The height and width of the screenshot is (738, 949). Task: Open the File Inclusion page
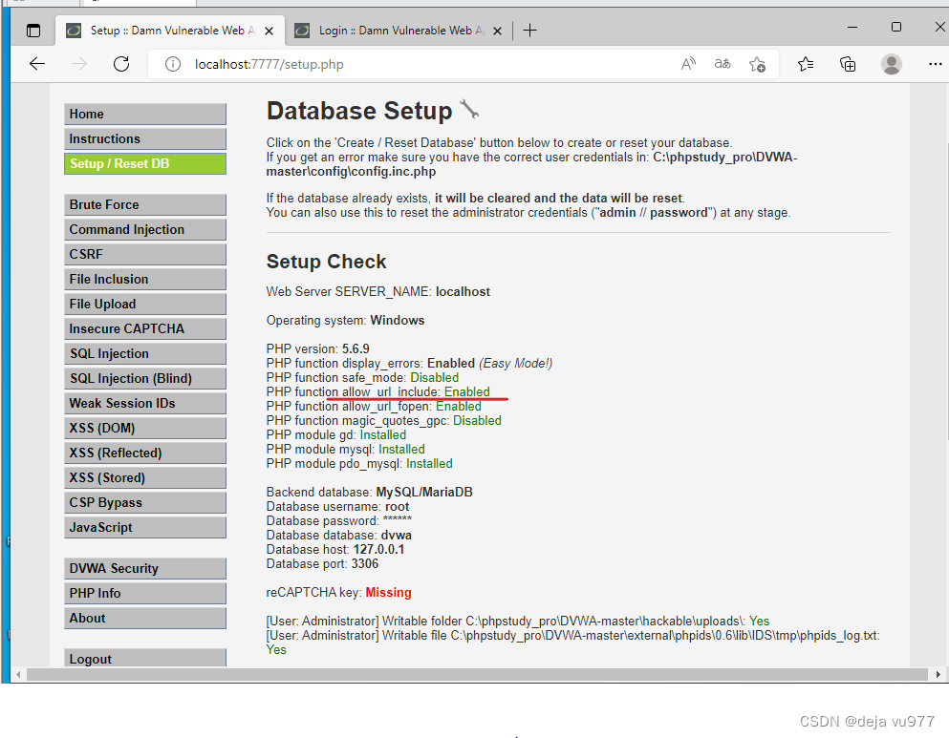[145, 279]
